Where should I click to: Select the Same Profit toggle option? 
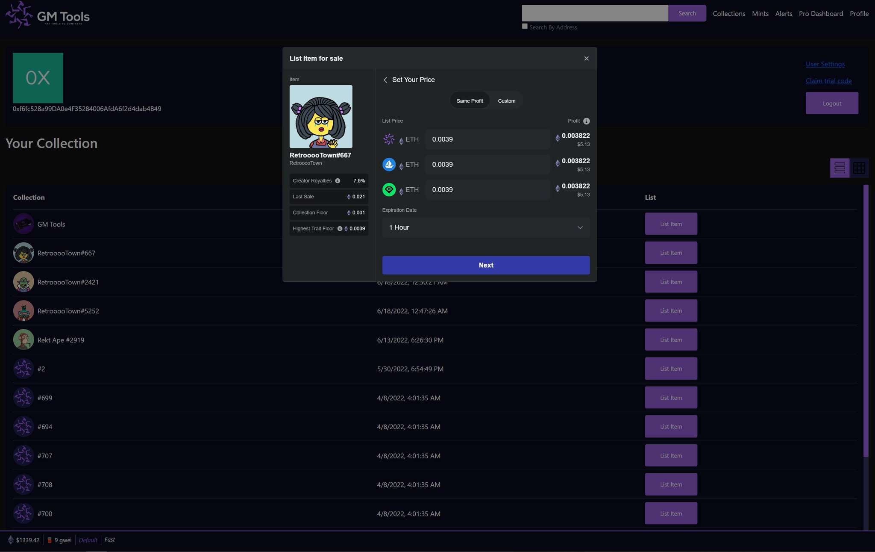[470, 101]
